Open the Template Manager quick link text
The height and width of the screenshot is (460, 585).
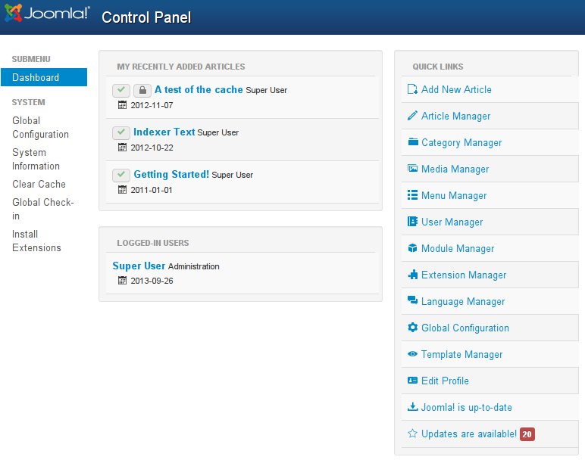tap(461, 354)
